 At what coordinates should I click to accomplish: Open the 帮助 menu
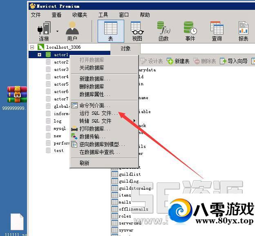tap(145, 15)
